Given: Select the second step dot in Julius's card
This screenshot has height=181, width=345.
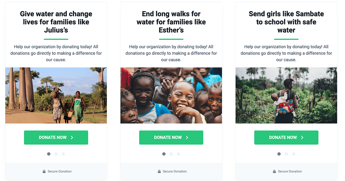Looking at the screenshot, I should 56,154.
